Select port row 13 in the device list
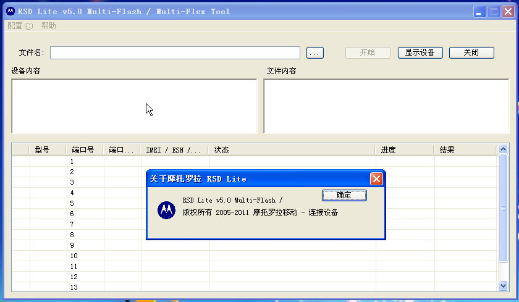Screen dimensions: 519x302 coord(255,287)
